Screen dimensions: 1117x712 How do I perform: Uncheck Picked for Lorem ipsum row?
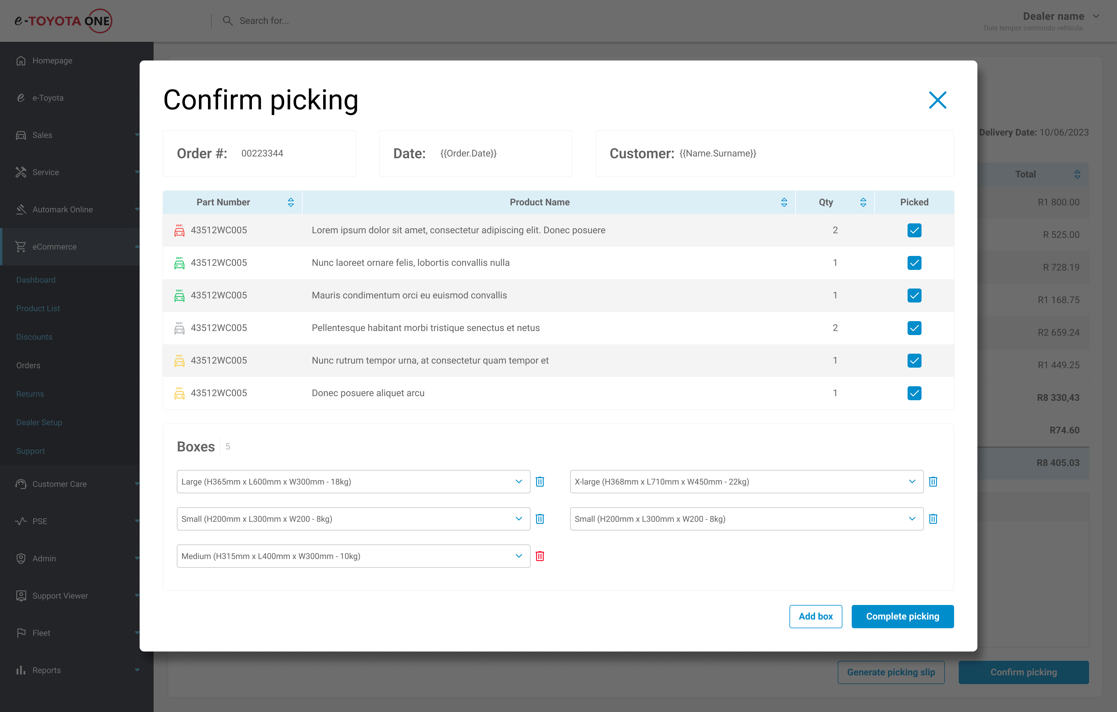click(914, 231)
